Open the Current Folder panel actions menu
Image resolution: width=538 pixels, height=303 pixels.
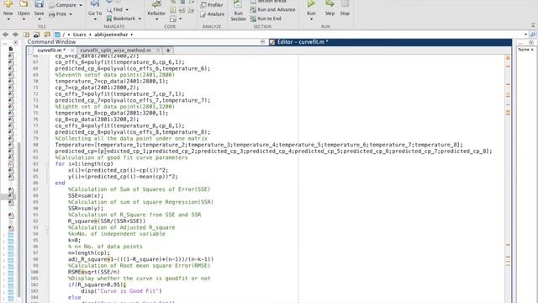tap(15, 43)
